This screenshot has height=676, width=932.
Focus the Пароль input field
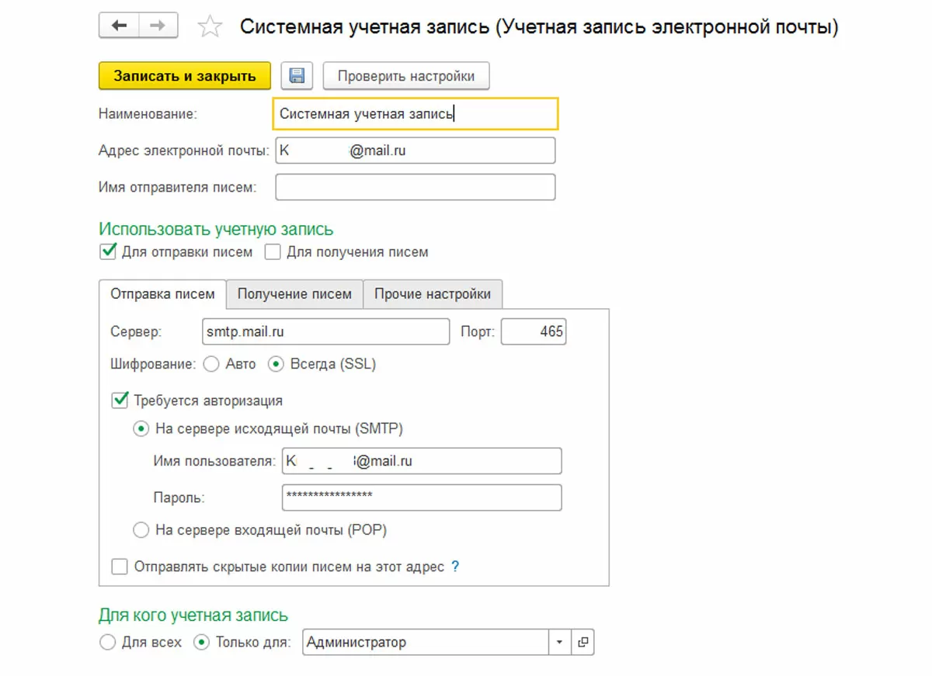421,497
